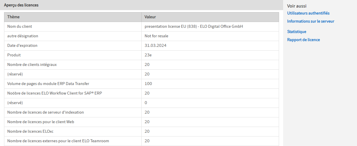Open Informations sur le serveur link

311,21
